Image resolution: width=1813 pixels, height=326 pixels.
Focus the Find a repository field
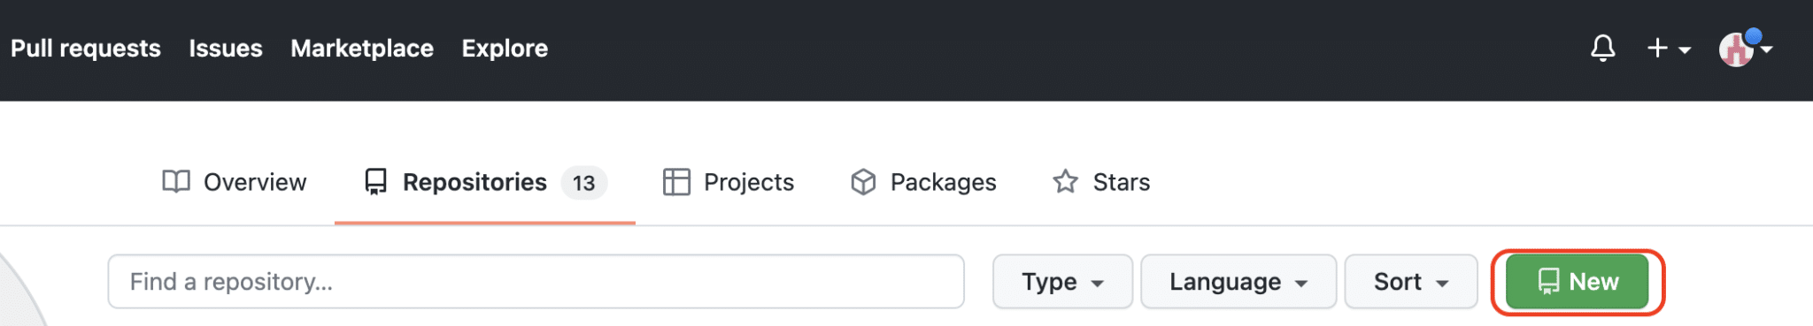click(536, 282)
